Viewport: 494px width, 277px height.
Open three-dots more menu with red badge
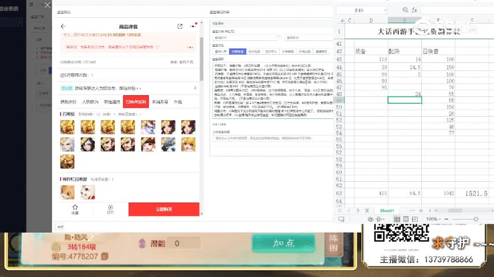[x=193, y=26]
